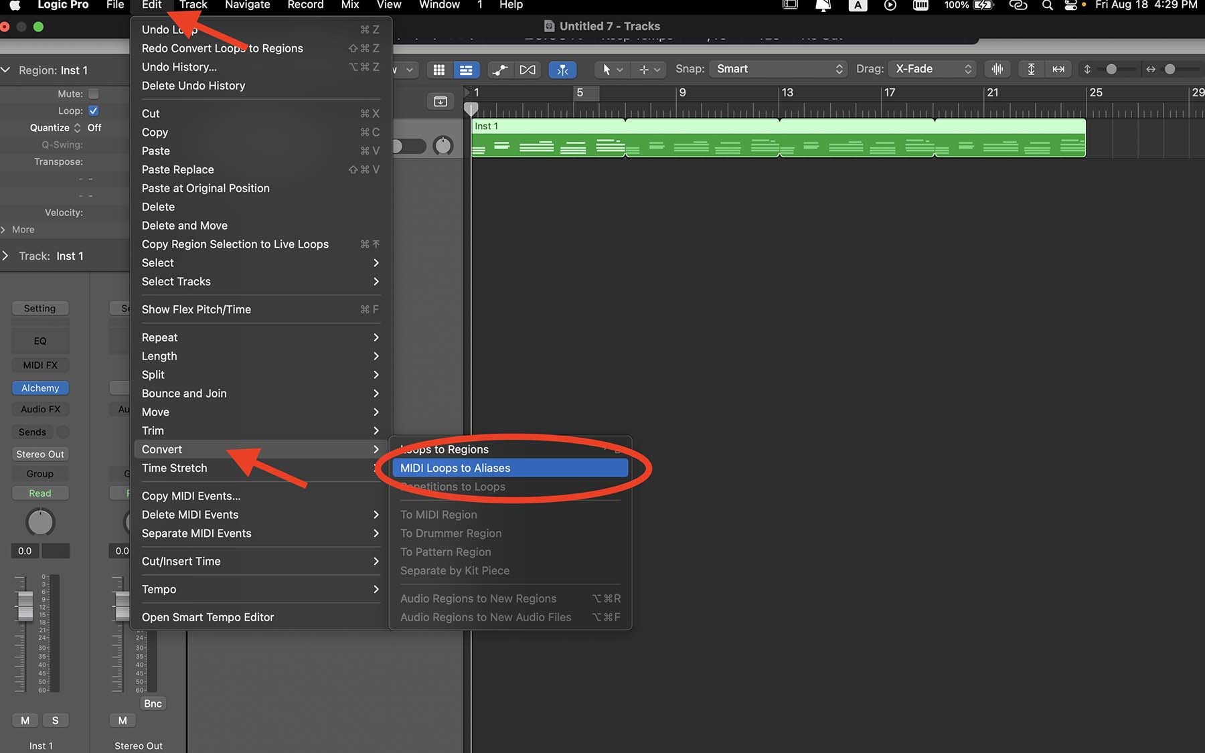The image size is (1205, 753).
Task: Click the pan knob on Inst 1 channel strip
Action: pyautogui.click(x=40, y=523)
